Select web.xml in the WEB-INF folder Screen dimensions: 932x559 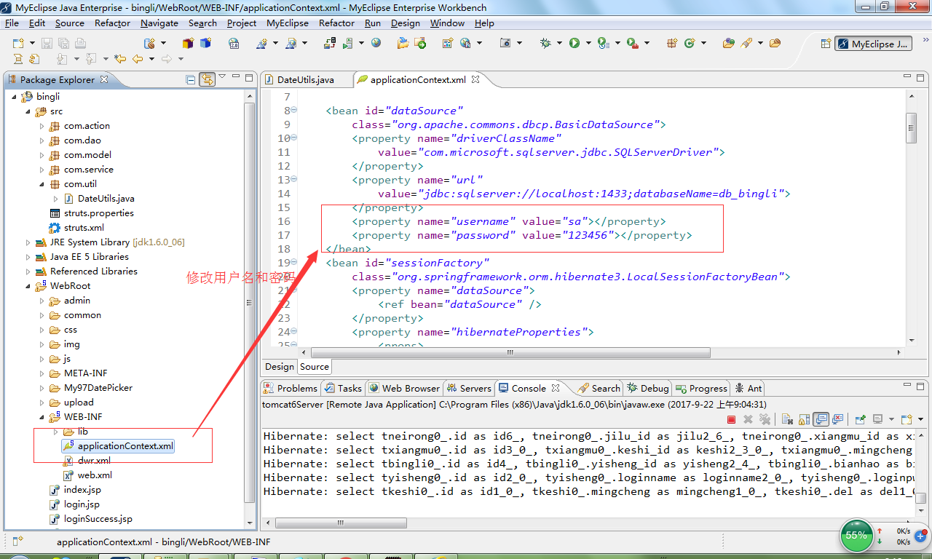point(95,475)
